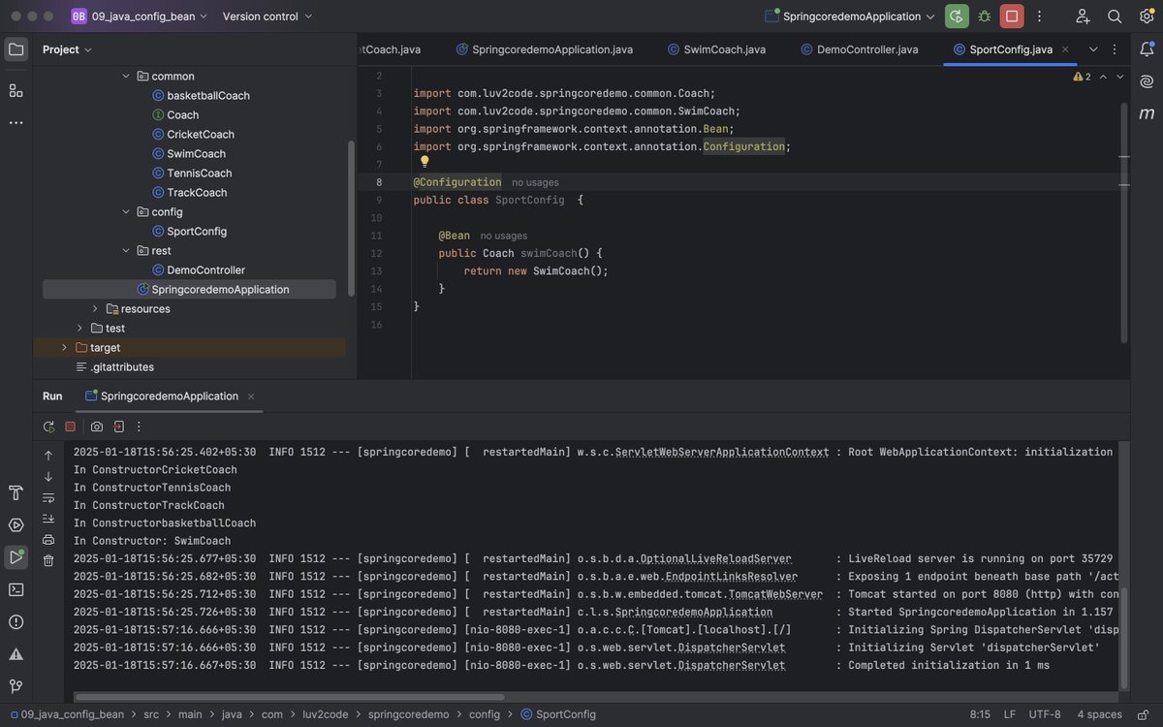Open the Maven tool window icon
This screenshot has width=1163, height=727.
coord(1147,113)
